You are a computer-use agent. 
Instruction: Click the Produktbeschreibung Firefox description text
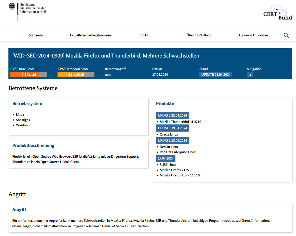point(76,159)
